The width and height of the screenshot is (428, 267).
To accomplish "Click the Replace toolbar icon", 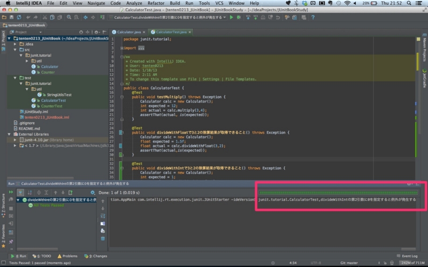I will [x=76, y=18].
